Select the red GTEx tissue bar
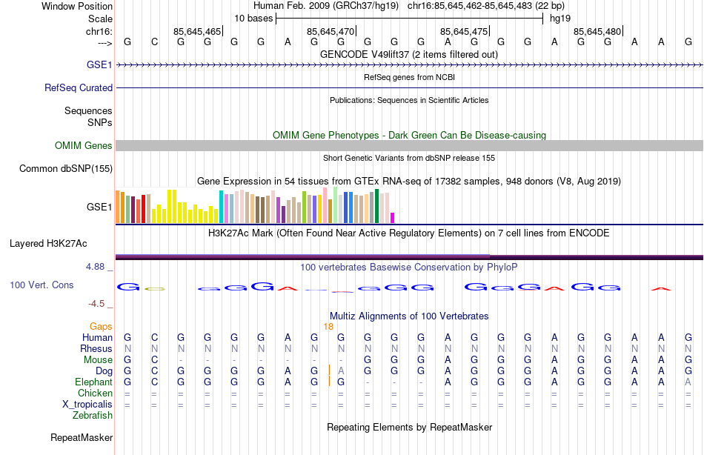Image resolution: width=704 pixels, height=455 pixels. [x=143, y=209]
